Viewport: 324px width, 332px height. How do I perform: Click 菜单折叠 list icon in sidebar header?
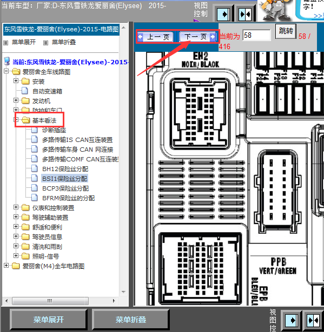click(x=45, y=43)
